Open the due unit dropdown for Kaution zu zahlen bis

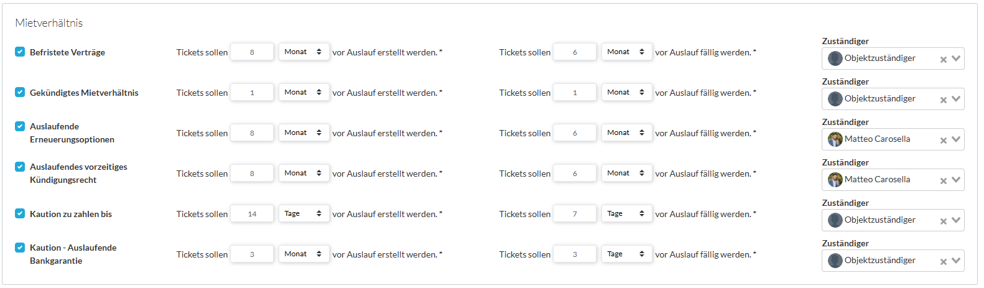click(626, 214)
